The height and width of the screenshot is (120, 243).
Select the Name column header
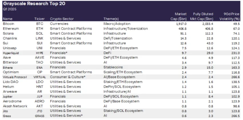tap(8, 19)
